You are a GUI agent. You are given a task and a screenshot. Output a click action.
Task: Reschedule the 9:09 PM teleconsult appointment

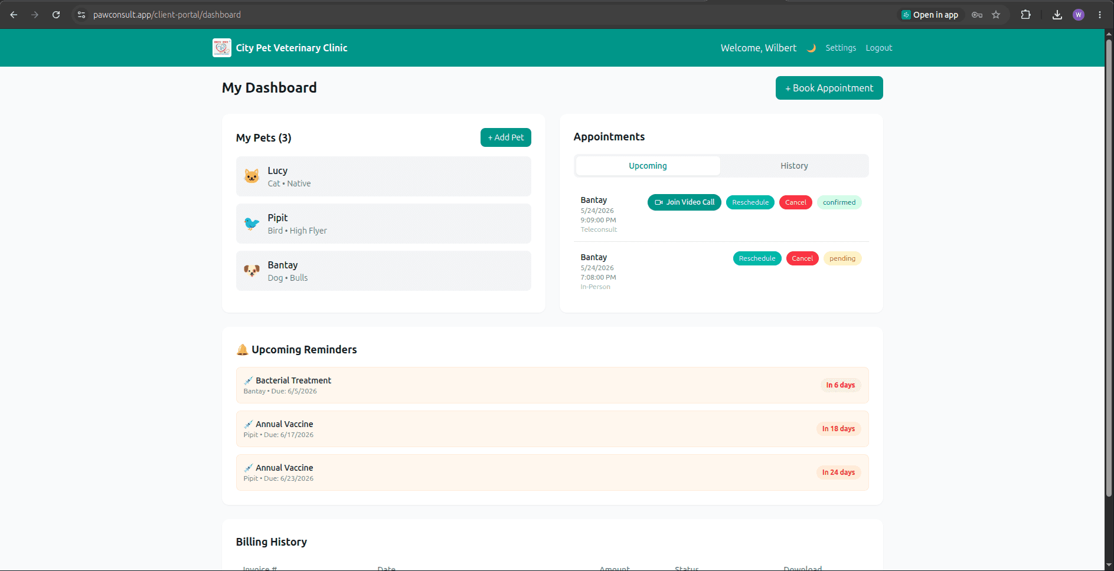click(750, 202)
